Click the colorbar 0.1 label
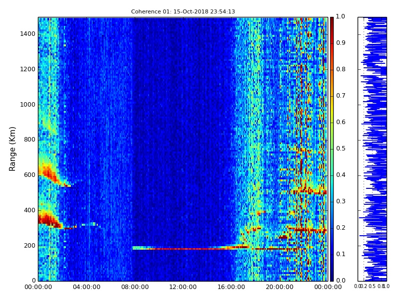This screenshot has height=299, width=399. click(341, 254)
